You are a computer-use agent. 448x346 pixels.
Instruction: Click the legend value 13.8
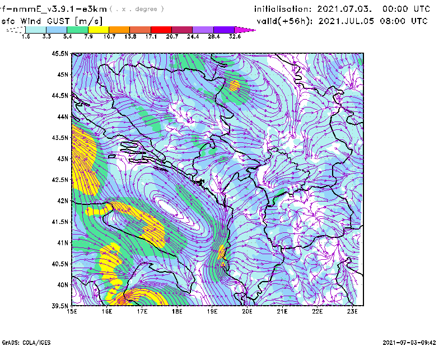[130, 36]
